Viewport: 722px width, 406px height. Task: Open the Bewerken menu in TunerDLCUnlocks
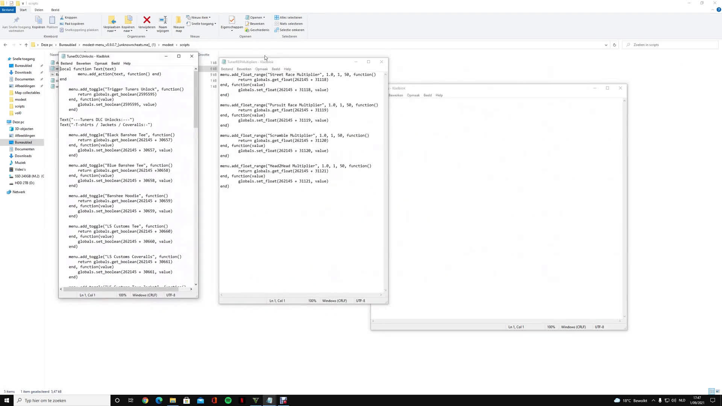coord(83,63)
